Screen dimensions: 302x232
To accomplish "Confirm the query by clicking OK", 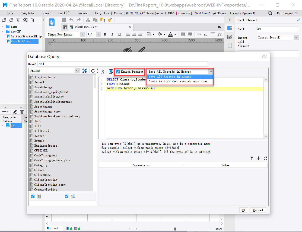I will [243, 210].
